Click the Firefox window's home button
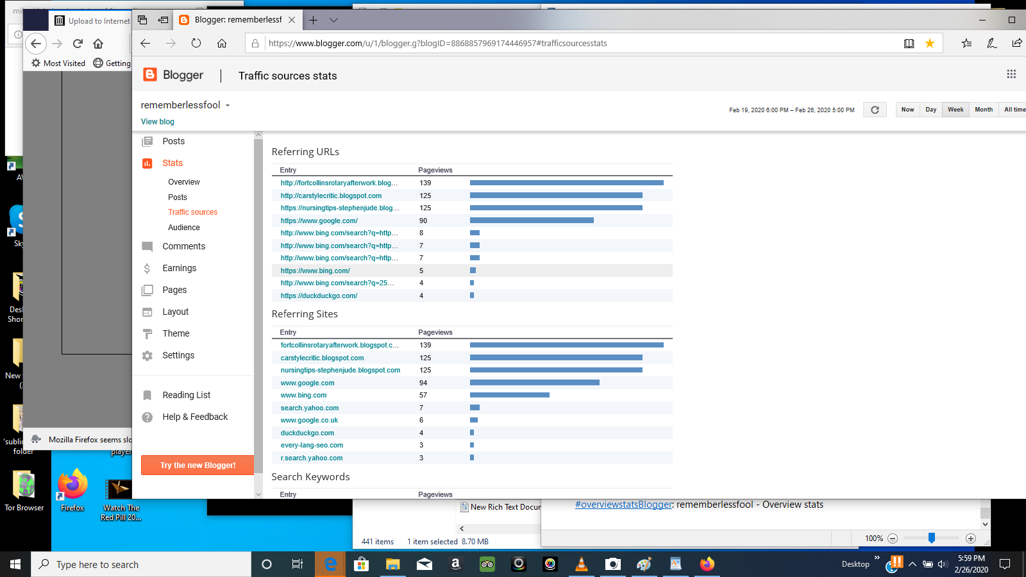 (x=98, y=44)
